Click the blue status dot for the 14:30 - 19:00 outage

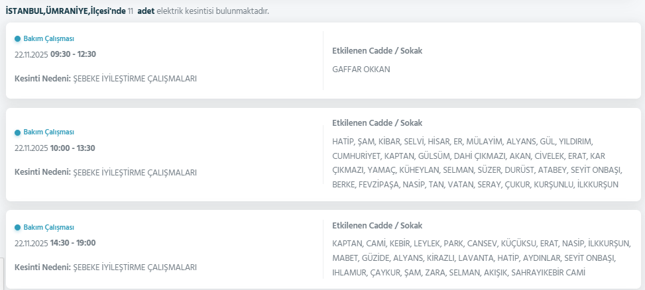click(18, 228)
